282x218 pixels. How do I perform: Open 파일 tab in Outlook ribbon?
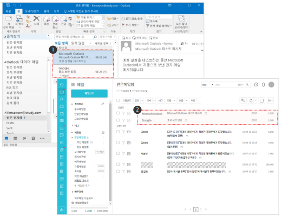point(8,11)
